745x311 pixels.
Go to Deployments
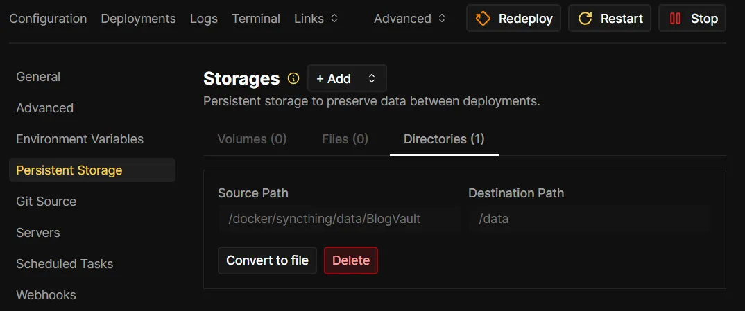tap(138, 19)
